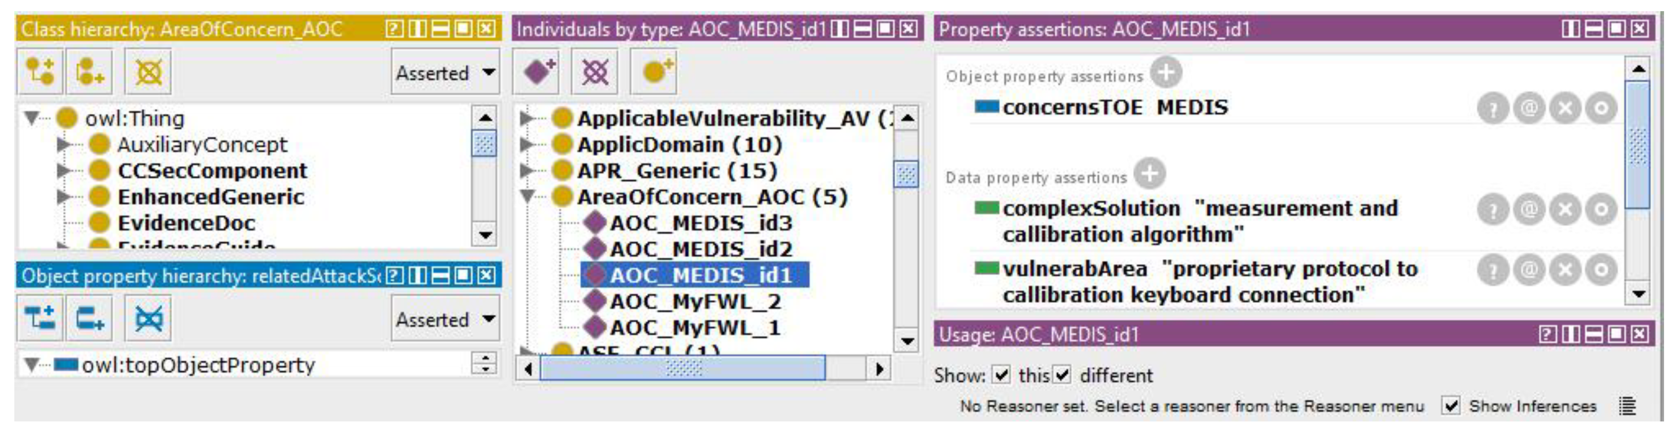Delete the selected object property icon
The height and width of the screenshot is (446, 1677).
[x=149, y=318]
